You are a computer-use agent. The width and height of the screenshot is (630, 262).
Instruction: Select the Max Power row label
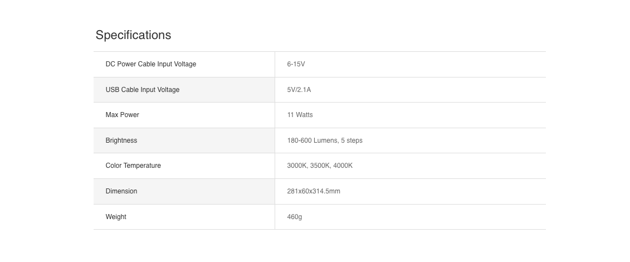pyautogui.click(x=122, y=115)
